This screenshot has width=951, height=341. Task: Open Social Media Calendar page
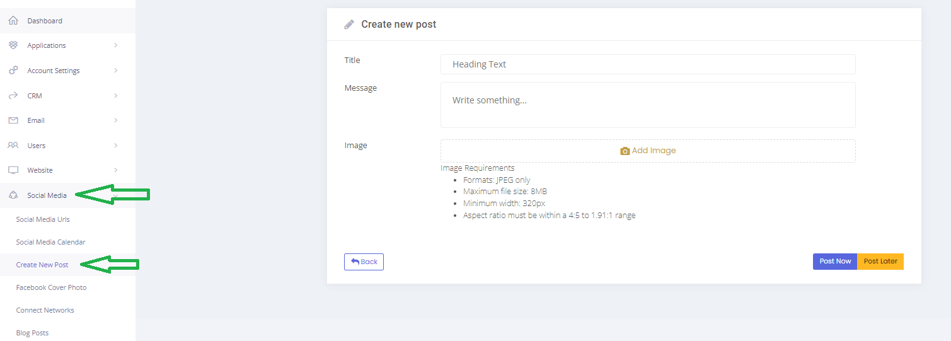50,242
